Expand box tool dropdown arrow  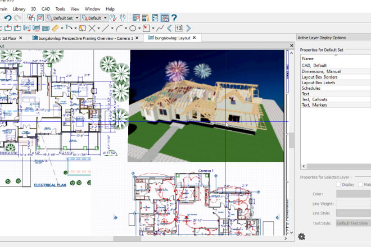(x=153, y=29)
